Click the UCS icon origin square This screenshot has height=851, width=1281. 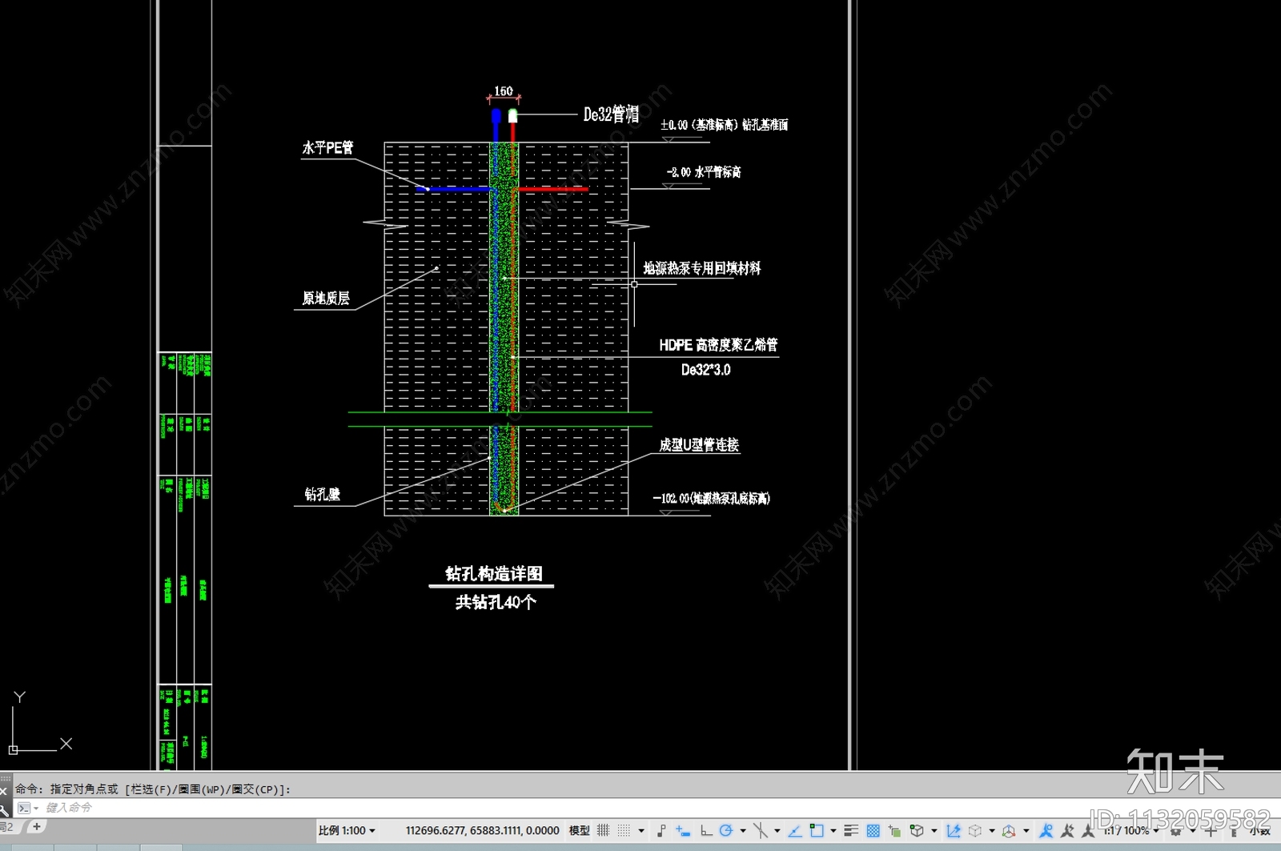pyautogui.click(x=13, y=750)
